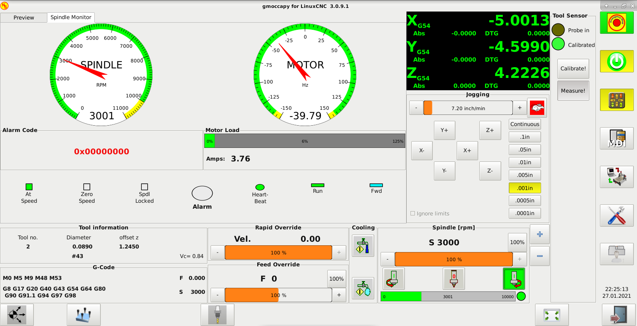Open the settings tools icon
Viewport: 637px width, 326px height.
[617, 215]
